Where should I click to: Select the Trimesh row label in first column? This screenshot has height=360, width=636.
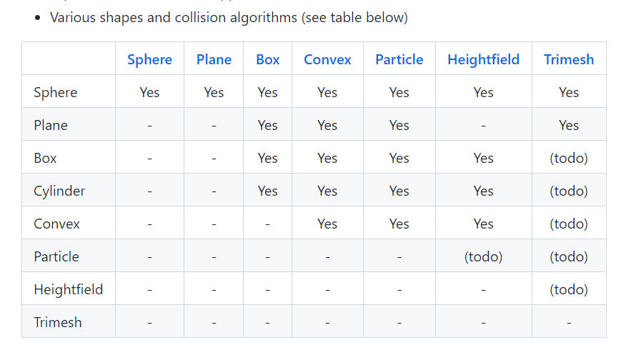(x=58, y=322)
